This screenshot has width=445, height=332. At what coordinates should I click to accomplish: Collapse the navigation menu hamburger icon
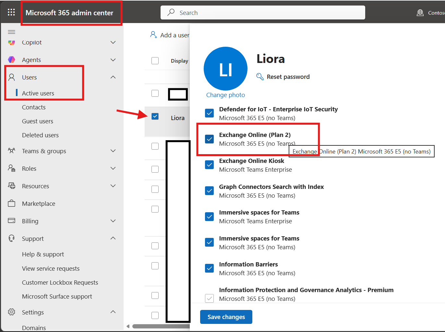tap(11, 32)
